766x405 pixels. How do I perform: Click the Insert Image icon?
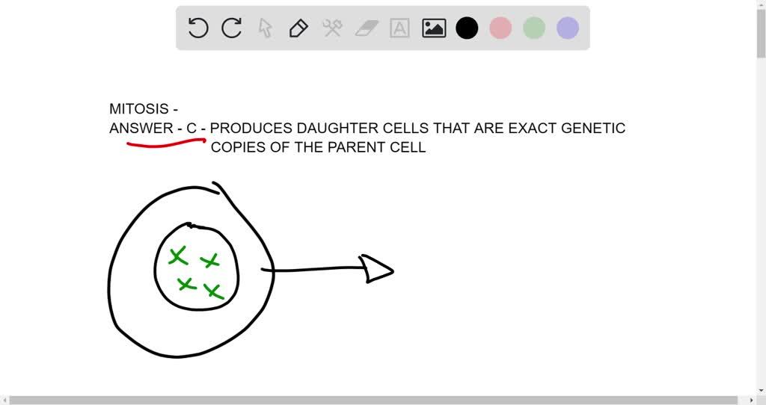pos(434,28)
